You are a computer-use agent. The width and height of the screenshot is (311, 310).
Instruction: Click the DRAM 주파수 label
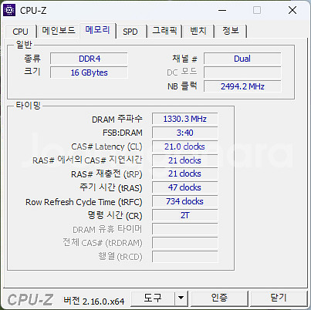117,119
